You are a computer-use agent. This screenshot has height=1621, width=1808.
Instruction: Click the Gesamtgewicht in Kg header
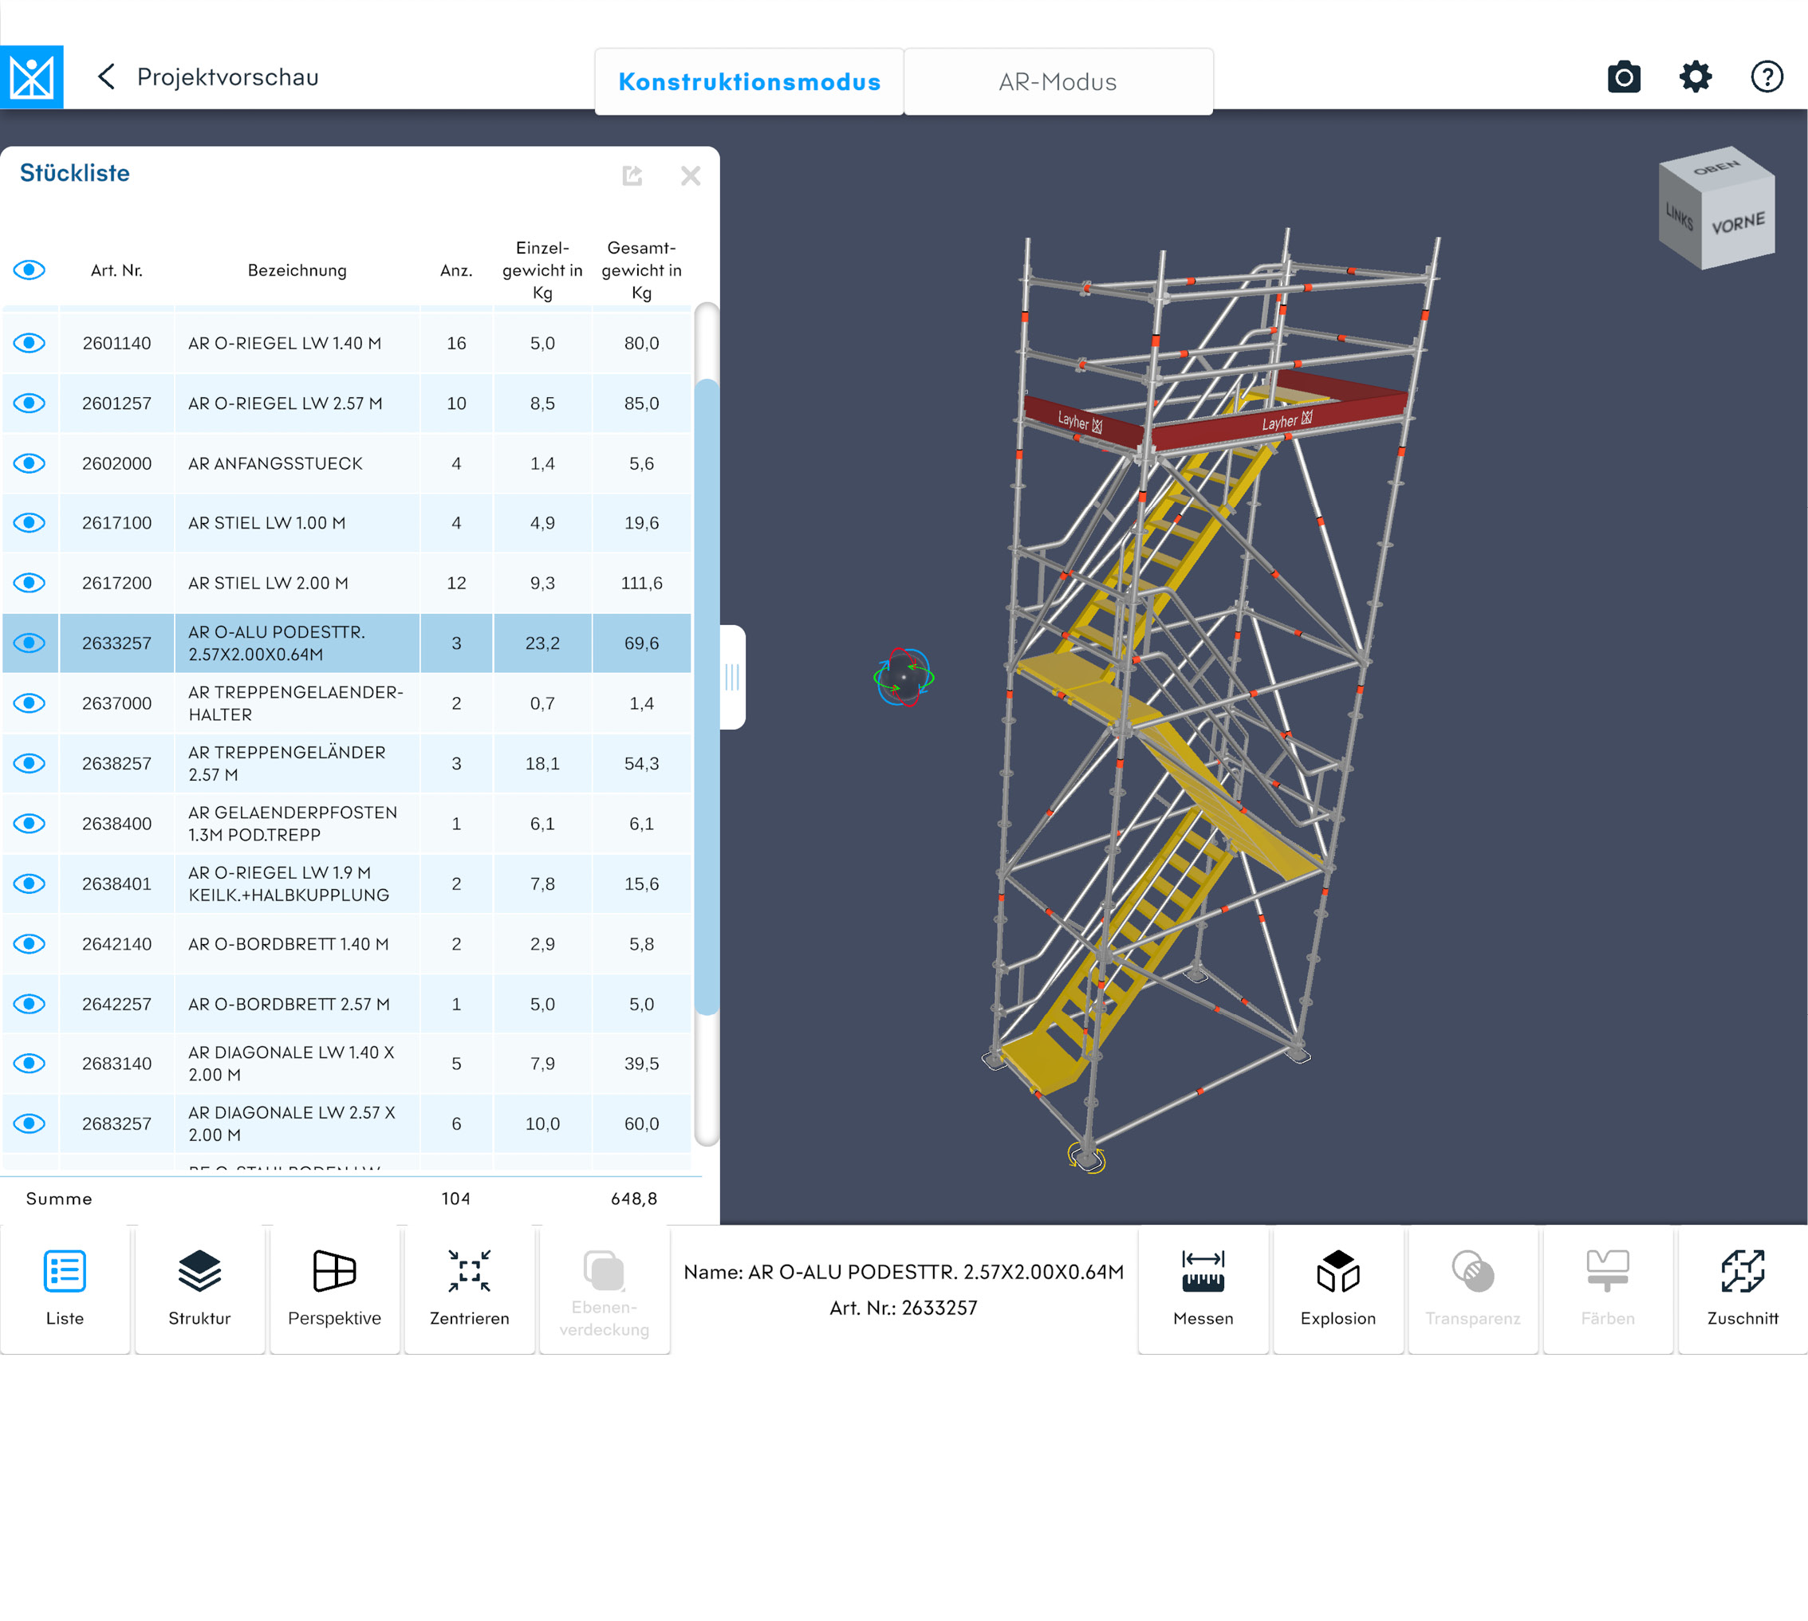(641, 270)
